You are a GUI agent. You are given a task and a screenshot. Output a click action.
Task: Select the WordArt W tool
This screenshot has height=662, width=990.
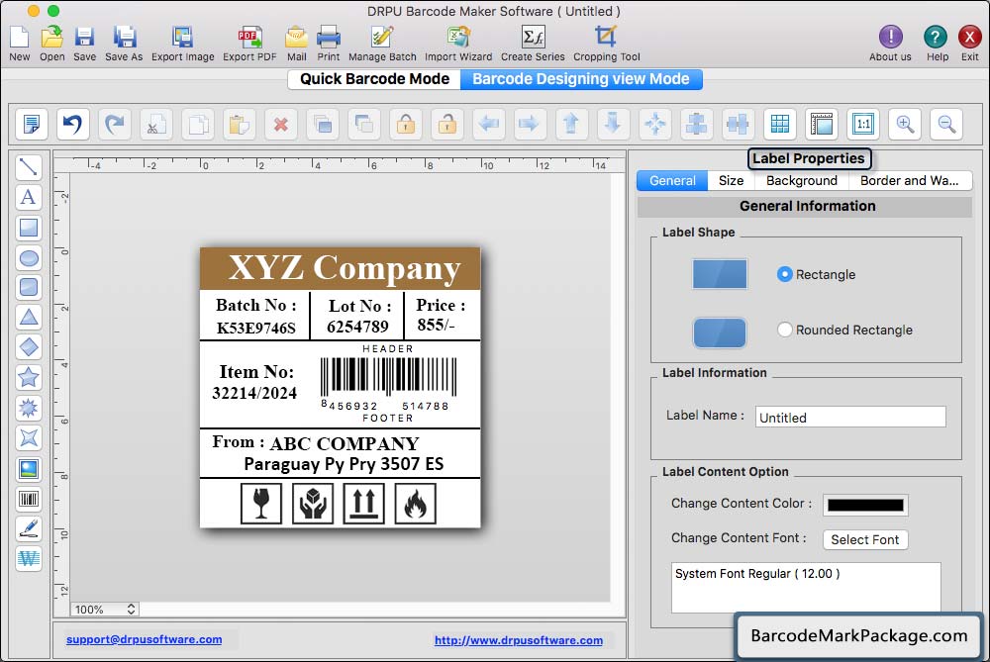[29, 558]
